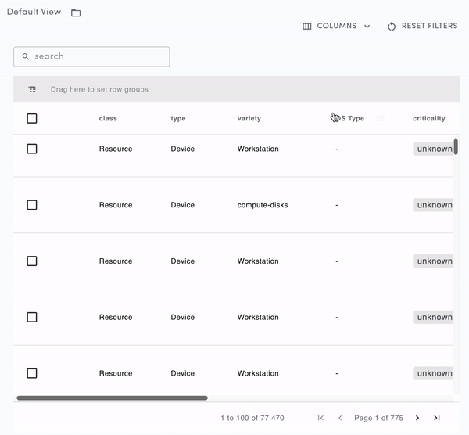
Task: Click the Page 1 of 775 label
Action: [378, 418]
